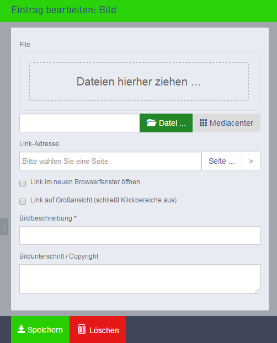Click the textarea resize grip corner
This screenshot has width=277, height=343.
coord(258,291)
